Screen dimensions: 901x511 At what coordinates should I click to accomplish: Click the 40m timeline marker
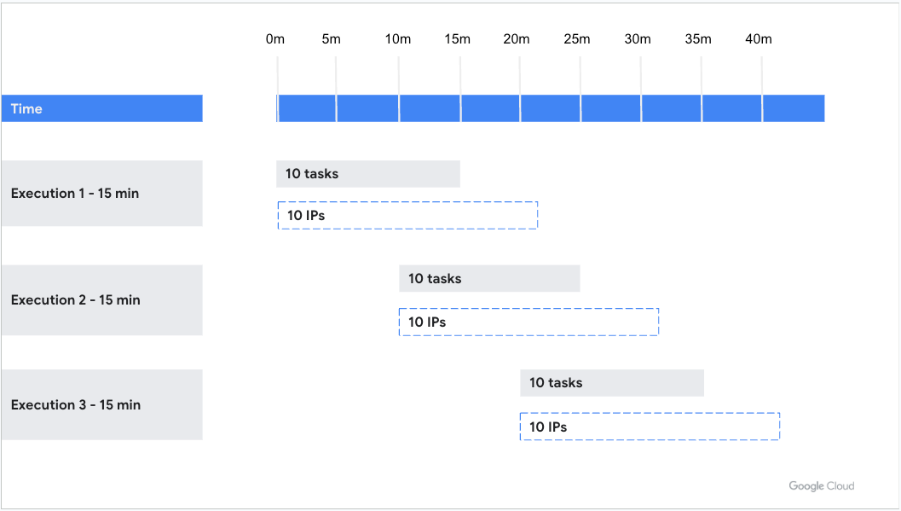(759, 39)
